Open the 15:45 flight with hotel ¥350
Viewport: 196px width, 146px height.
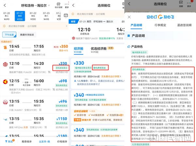tap(34, 50)
